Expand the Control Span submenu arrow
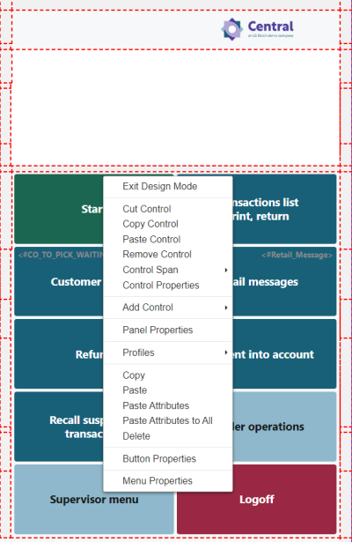The width and height of the screenshot is (352, 542). [226, 270]
